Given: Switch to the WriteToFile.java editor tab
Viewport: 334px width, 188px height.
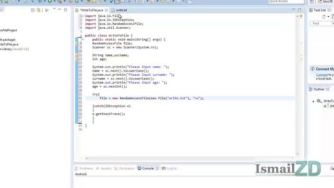Looking at the screenshot, I should [92, 10].
